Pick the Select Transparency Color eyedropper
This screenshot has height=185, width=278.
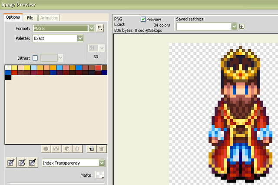(x=11, y=162)
